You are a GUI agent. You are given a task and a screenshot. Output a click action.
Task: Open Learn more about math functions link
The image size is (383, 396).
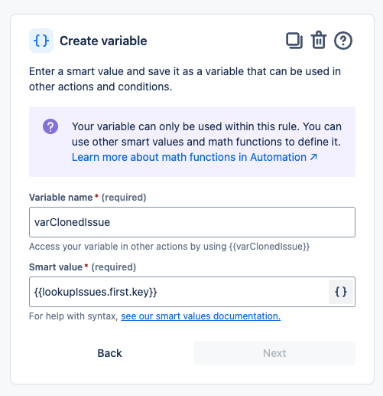[194, 157]
